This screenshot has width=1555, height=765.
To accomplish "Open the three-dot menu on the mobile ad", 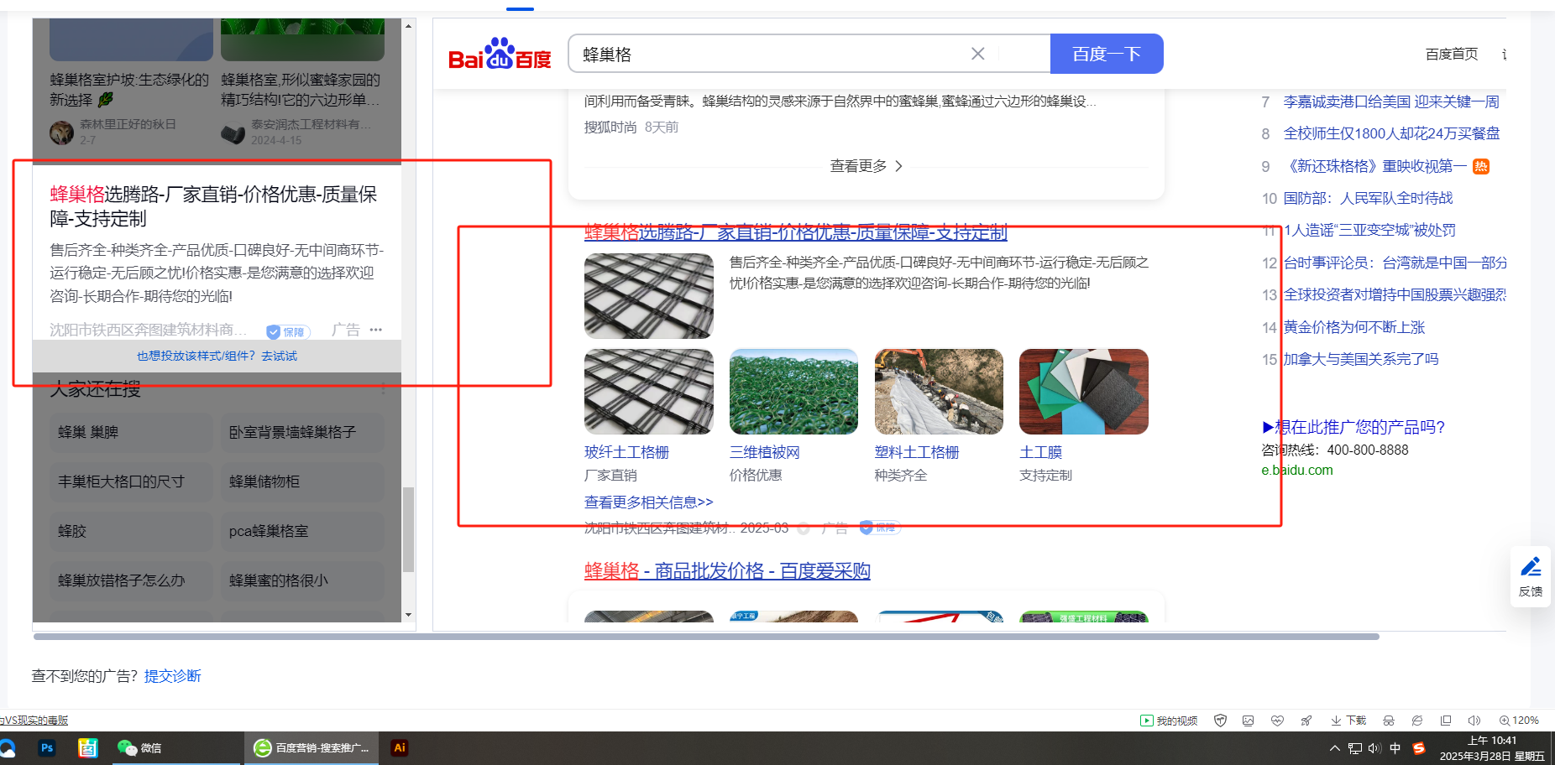I will tap(375, 330).
